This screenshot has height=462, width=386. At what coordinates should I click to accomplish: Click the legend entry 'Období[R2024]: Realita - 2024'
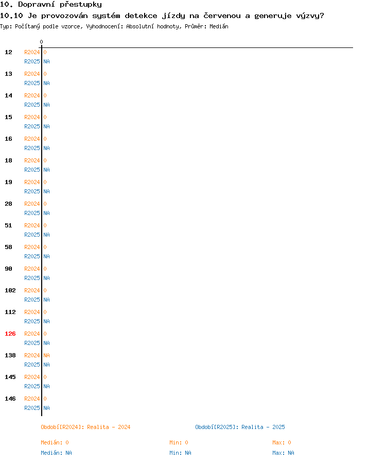point(85,427)
